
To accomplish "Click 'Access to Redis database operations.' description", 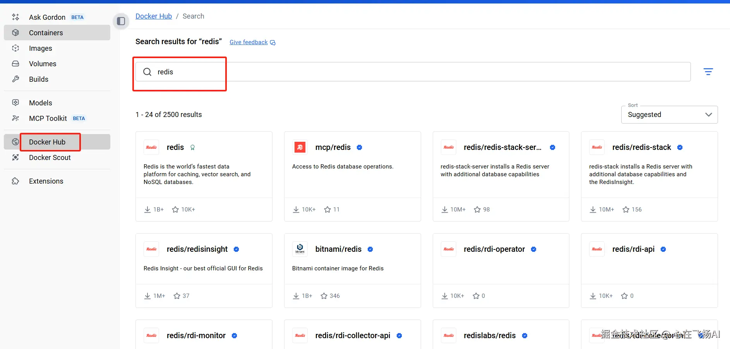I will [x=343, y=167].
